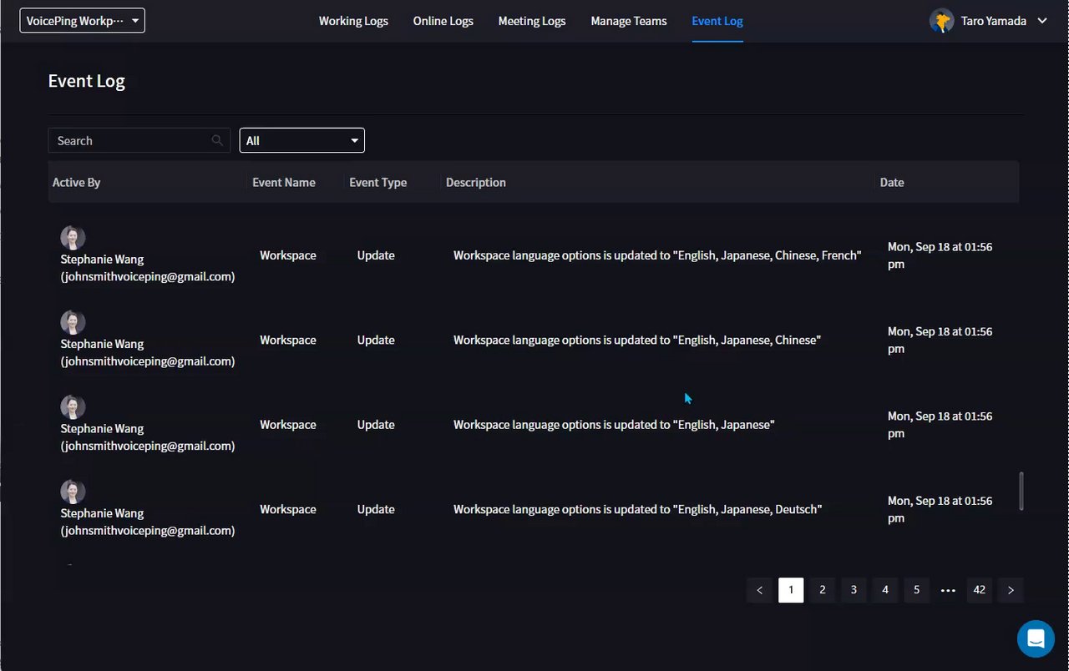1069x671 pixels.
Task: Click Taro Yamada's profile avatar
Action: [942, 21]
